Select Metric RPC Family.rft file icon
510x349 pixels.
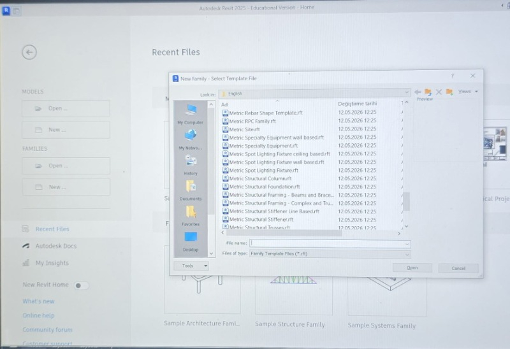[225, 121]
